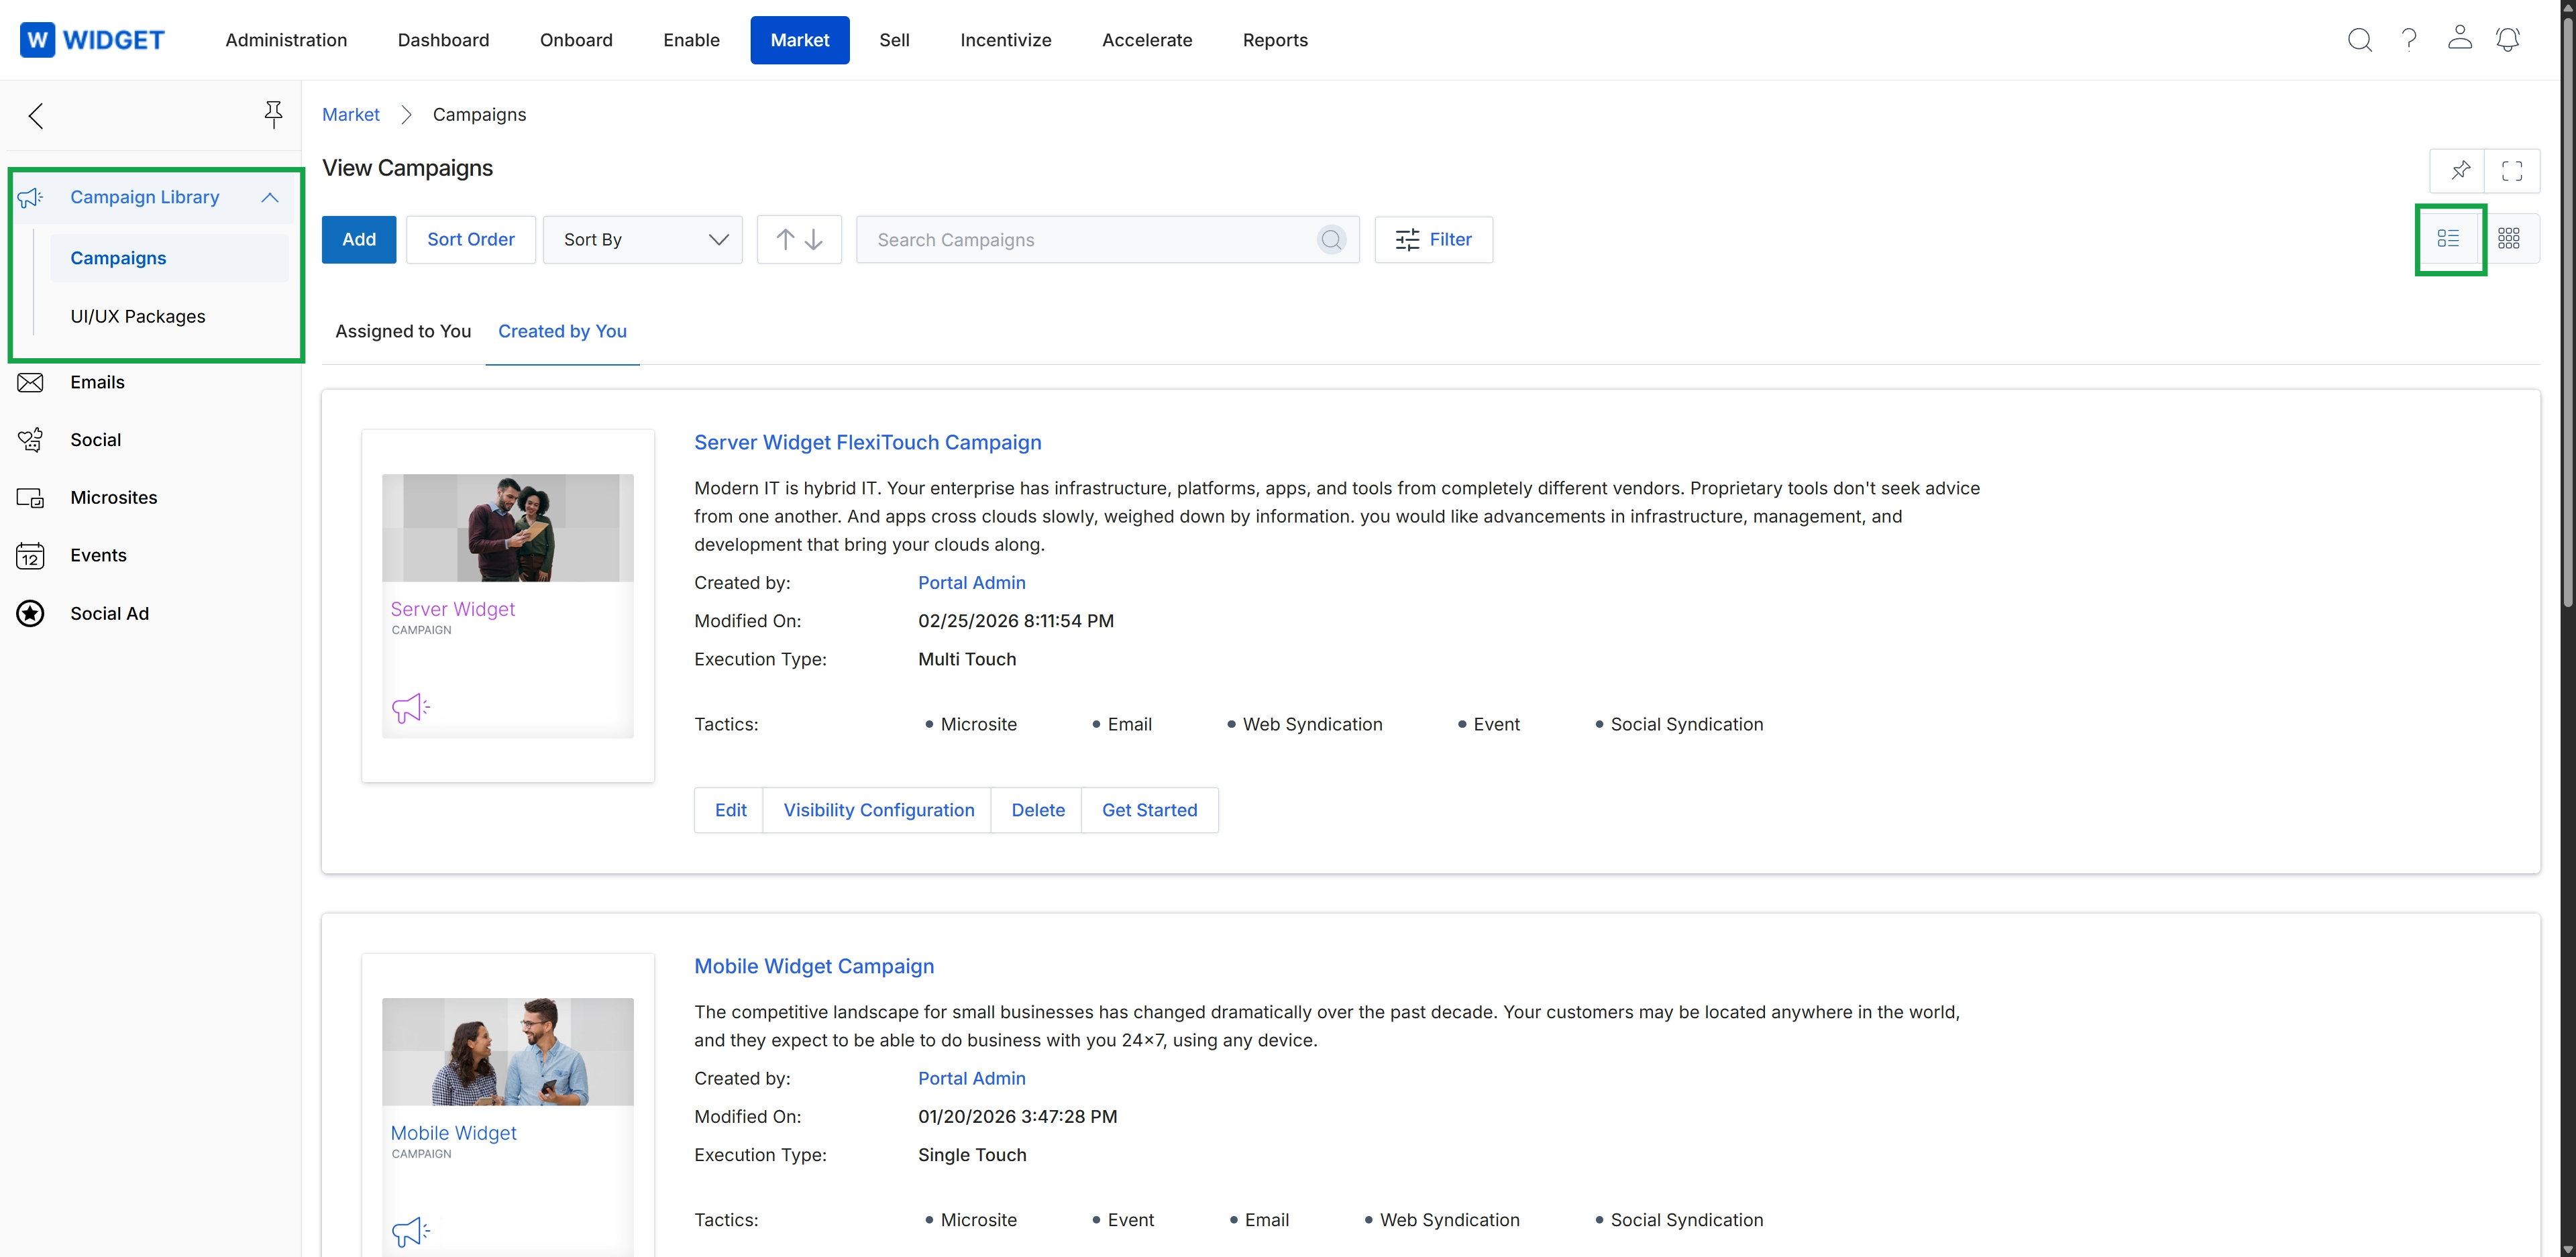
Task: Click the Emails envelope icon
Action: [x=30, y=383]
